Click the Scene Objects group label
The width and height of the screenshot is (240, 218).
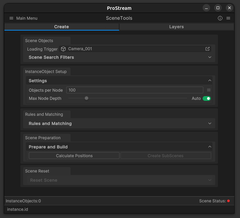click(39, 40)
